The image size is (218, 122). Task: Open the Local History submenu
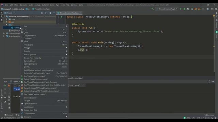click(44, 107)
